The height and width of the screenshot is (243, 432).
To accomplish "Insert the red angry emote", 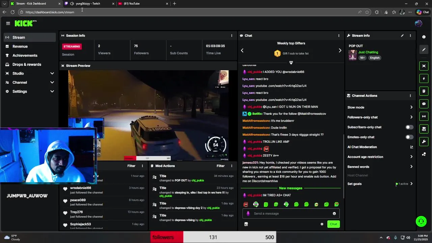I will click(x=246, y=204).
